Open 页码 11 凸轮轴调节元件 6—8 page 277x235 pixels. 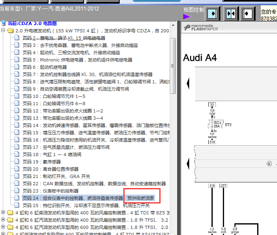pos(54,104)
